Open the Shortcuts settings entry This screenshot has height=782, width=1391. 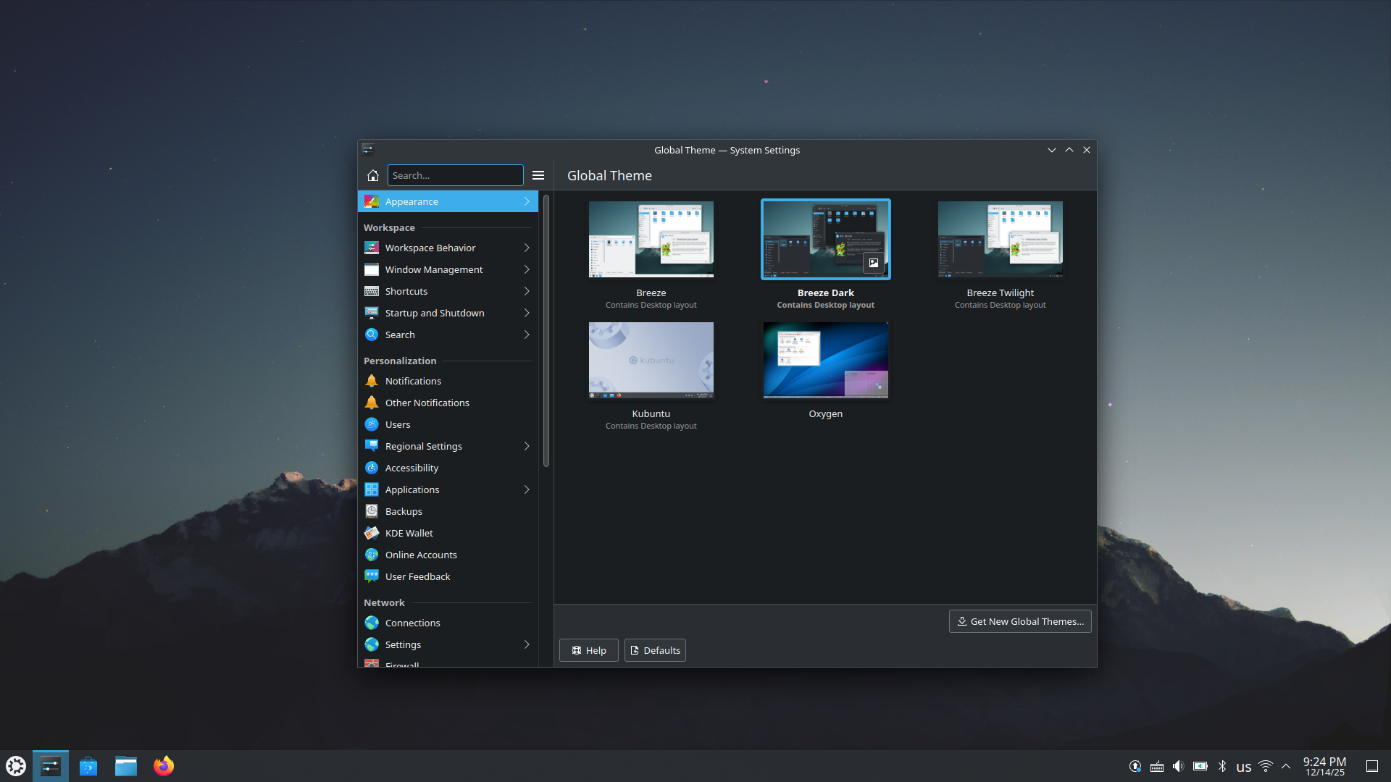point(406,291)
